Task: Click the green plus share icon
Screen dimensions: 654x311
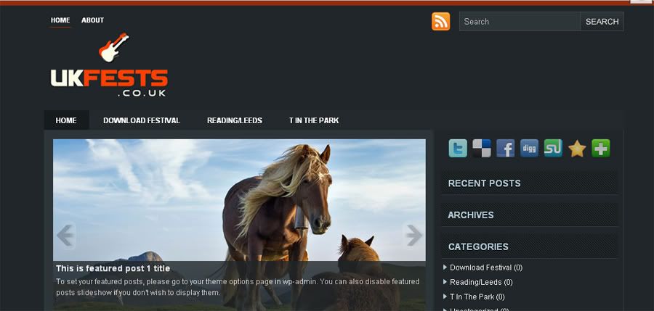Action: (601, 148)
